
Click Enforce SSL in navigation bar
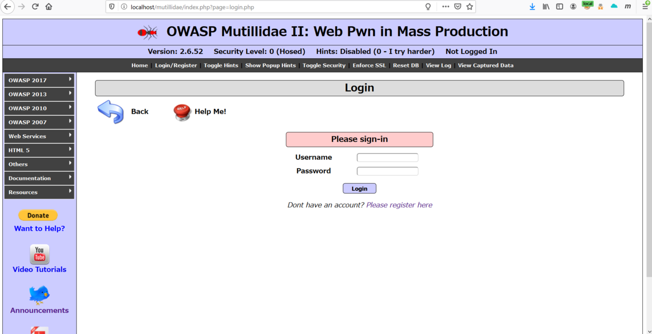coord(369,65)
